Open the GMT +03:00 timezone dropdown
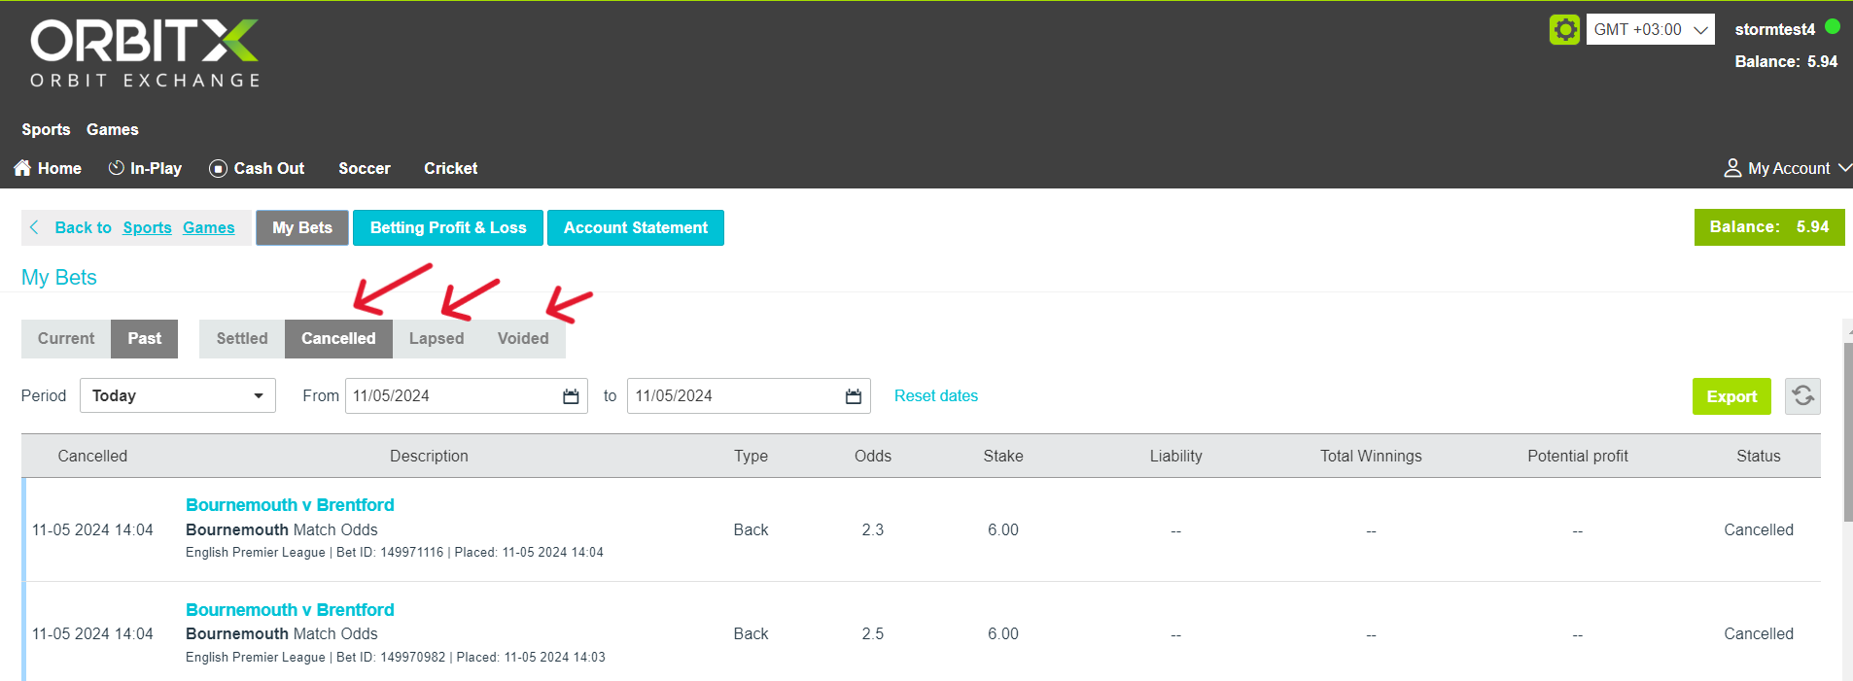Viewport: 1853px width, 681px height. (1651, 29)
